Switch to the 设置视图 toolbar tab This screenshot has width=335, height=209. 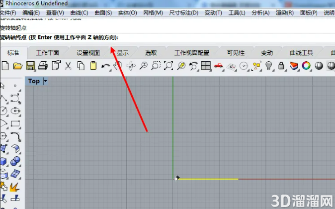tap(88, 53)
